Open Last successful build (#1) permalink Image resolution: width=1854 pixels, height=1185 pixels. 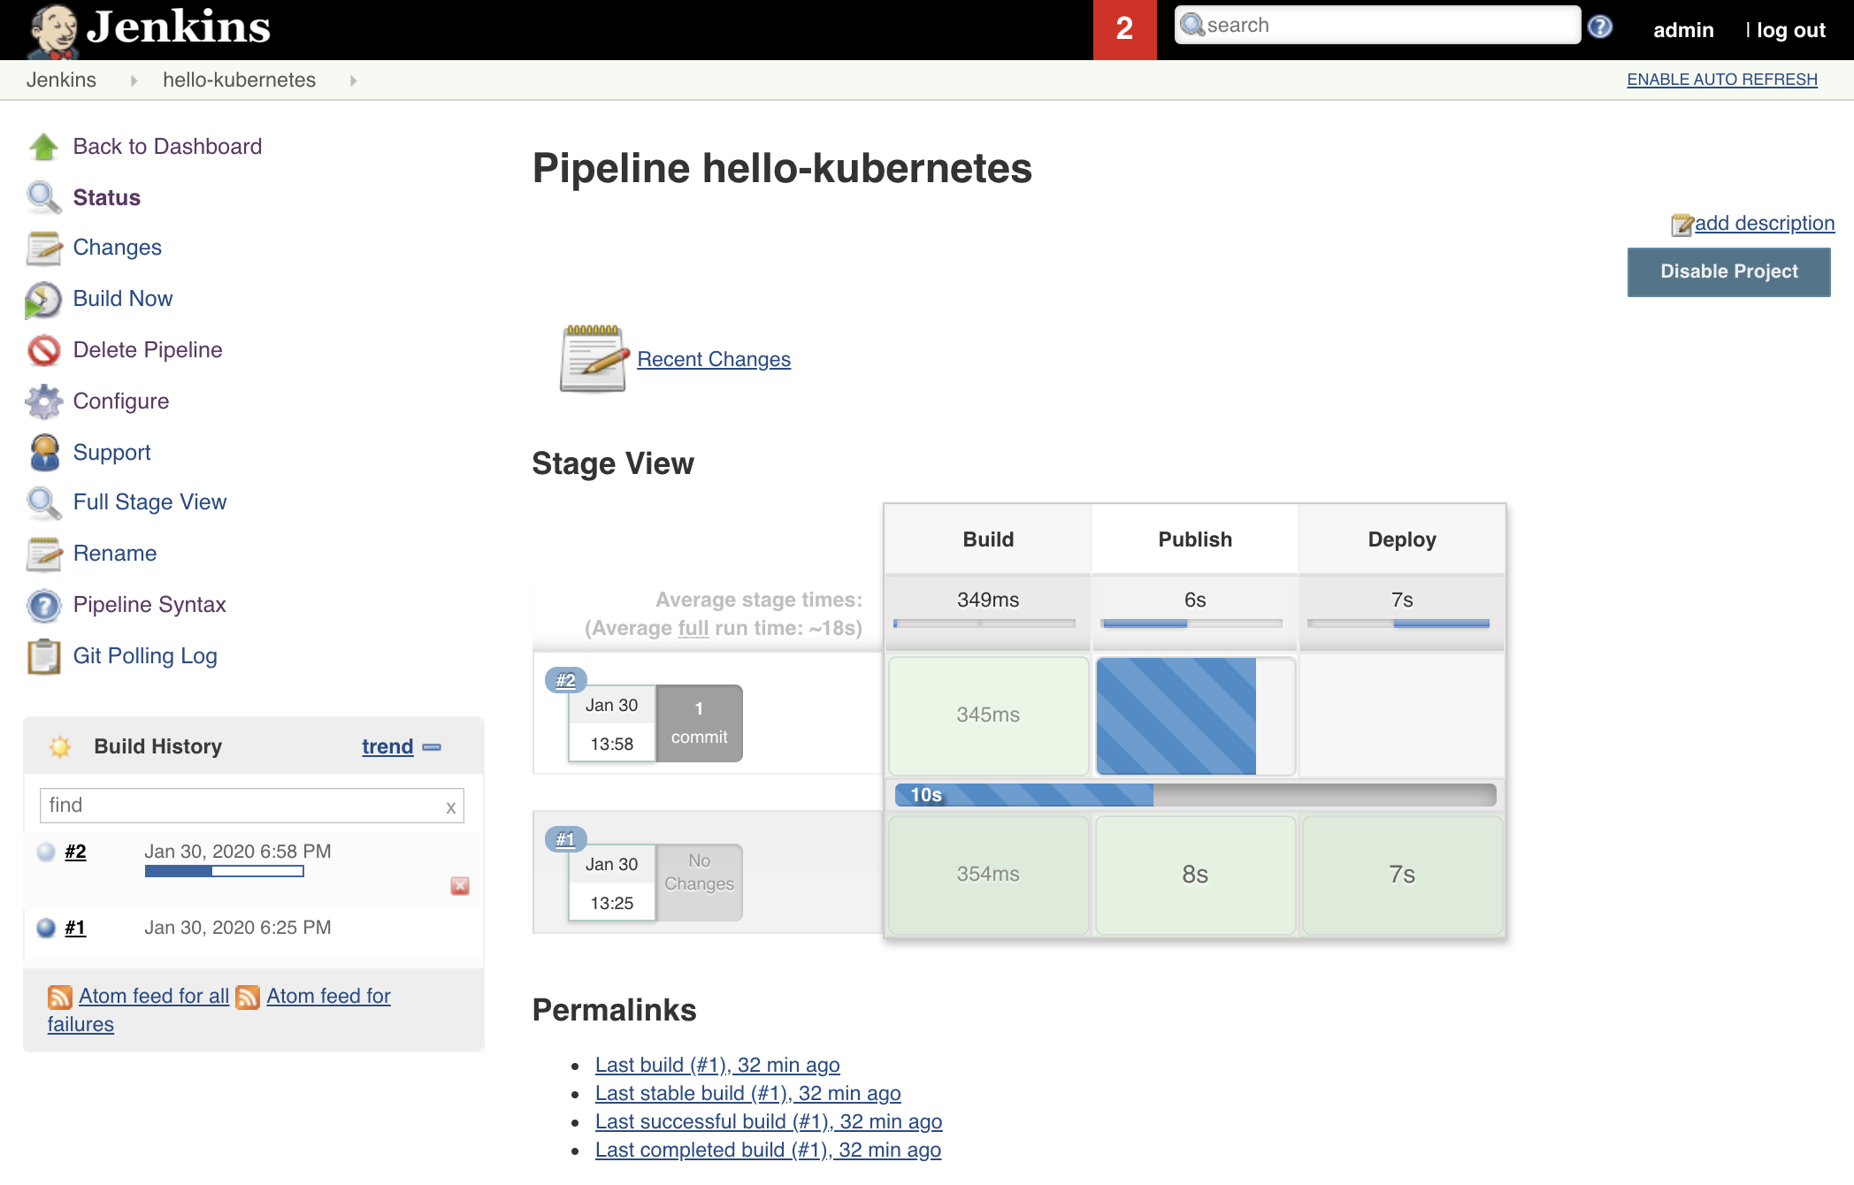[x=769, y=1121]
